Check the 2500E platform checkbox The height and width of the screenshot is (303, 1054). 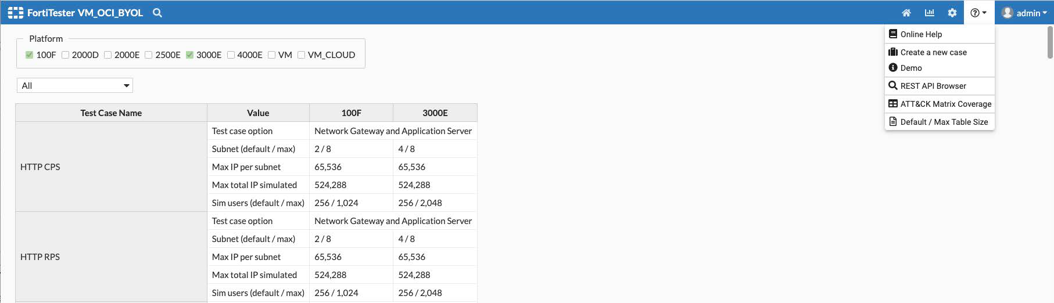(x=149, y=55)
